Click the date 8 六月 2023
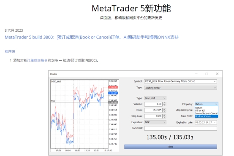Viewport: 234px width, 156px height. click(x=14, y=30)
